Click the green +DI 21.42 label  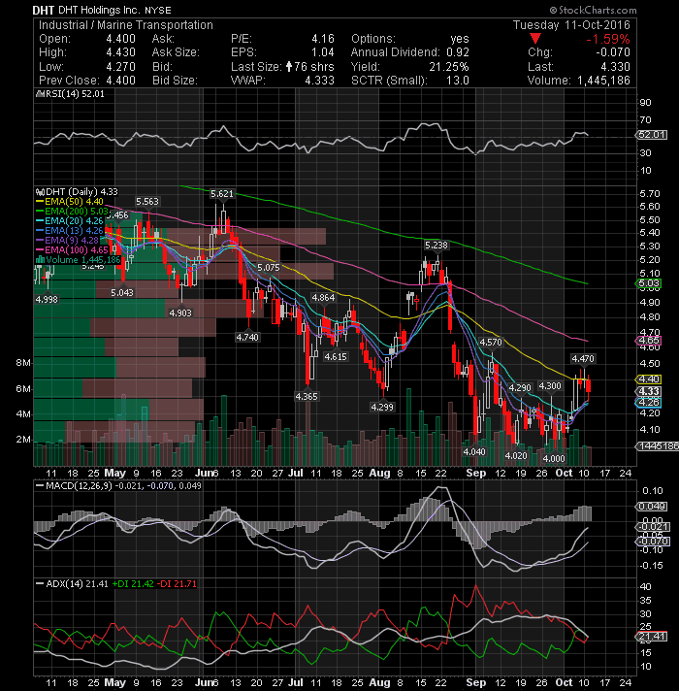click(133, 584)
